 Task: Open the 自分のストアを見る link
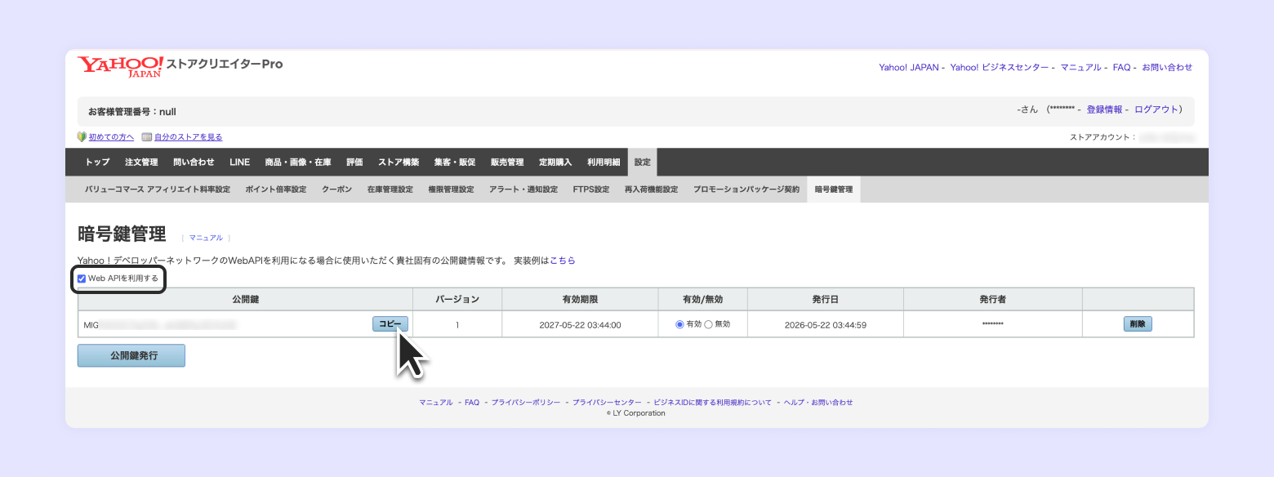(188, 137)
